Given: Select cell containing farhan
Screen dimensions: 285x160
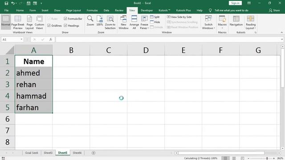Looking at the screenshot, I should pos(34,108).
